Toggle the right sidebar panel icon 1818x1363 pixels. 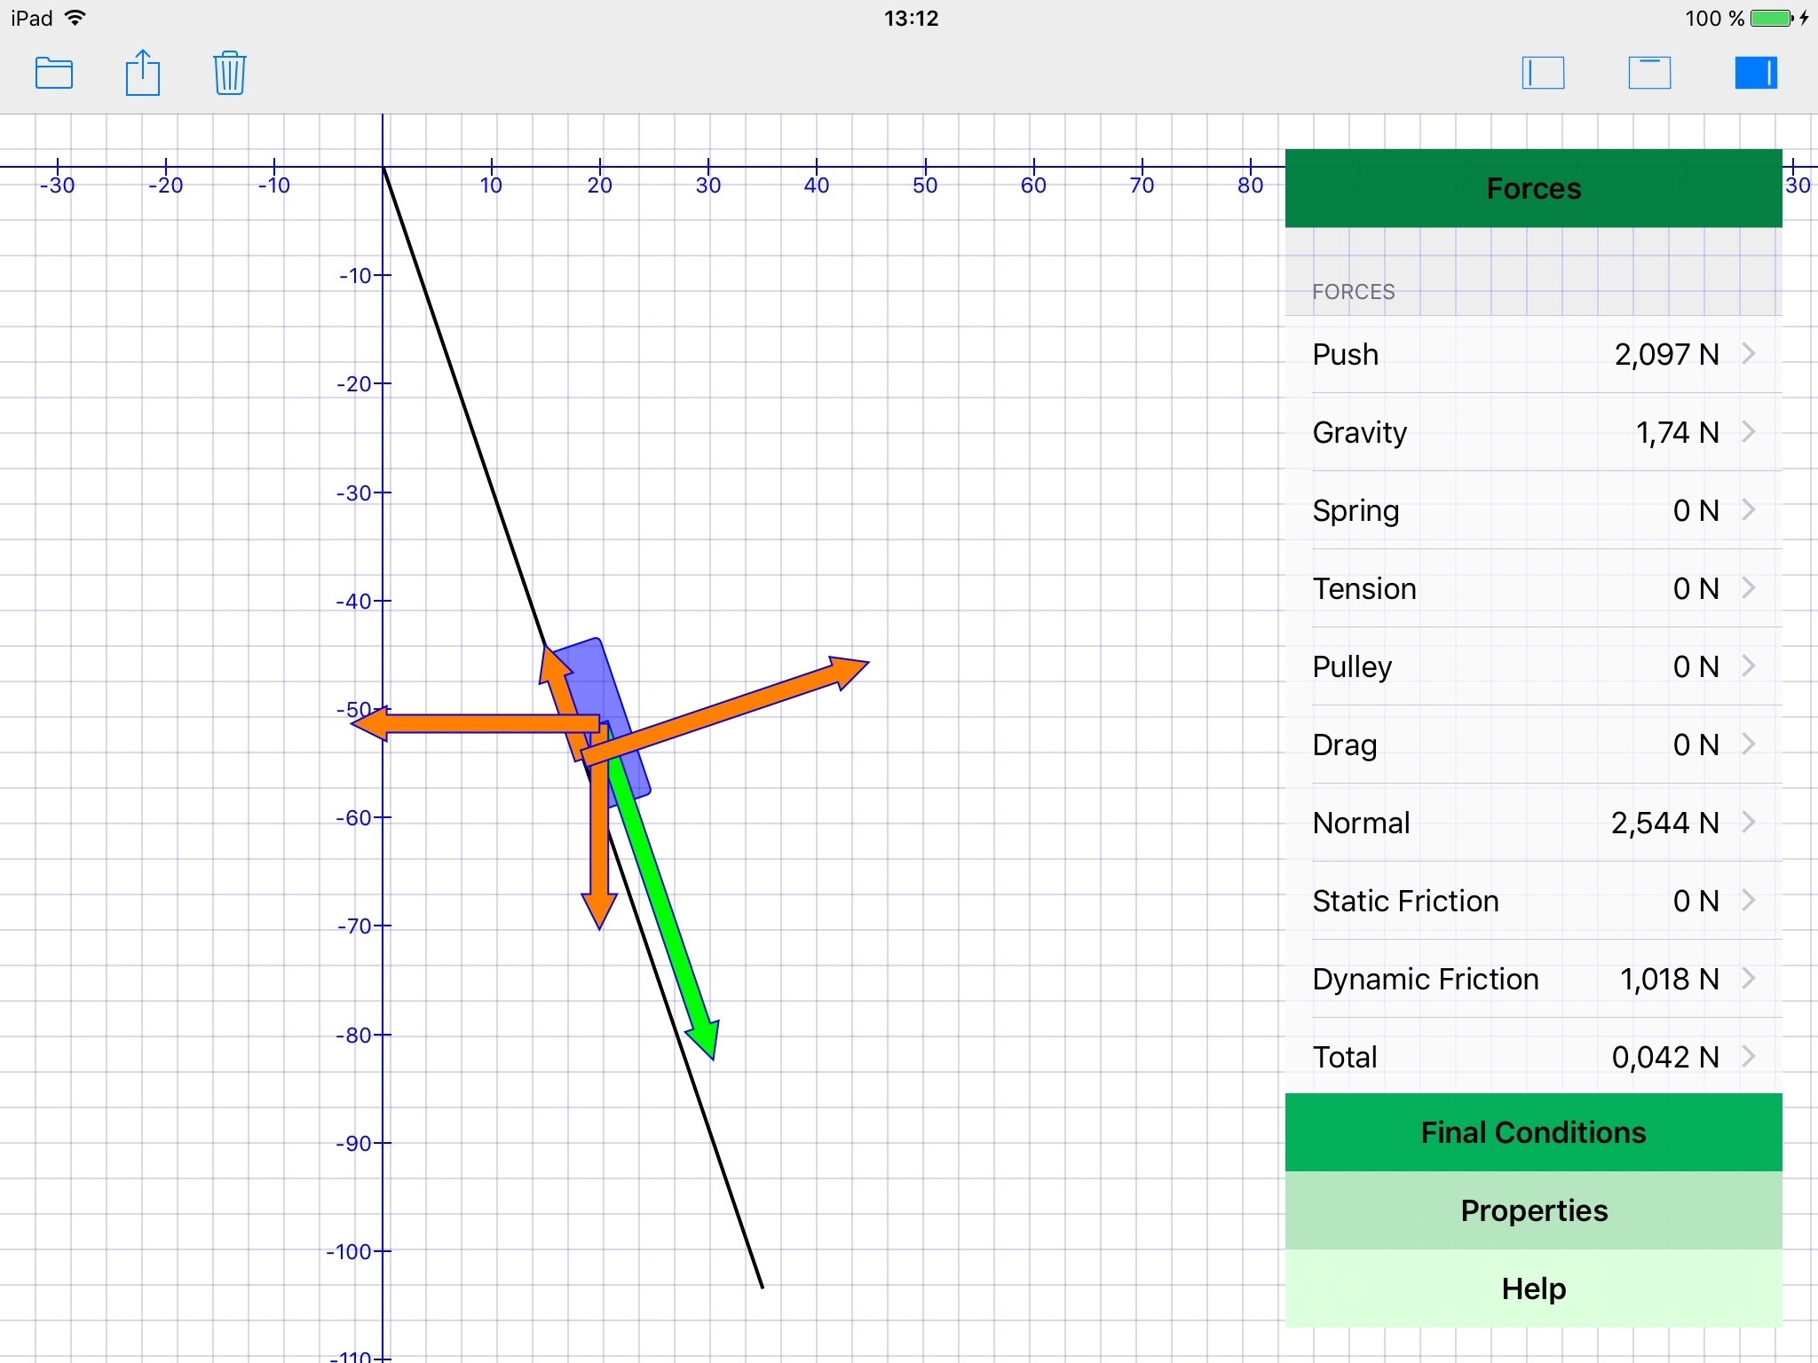1756,73
